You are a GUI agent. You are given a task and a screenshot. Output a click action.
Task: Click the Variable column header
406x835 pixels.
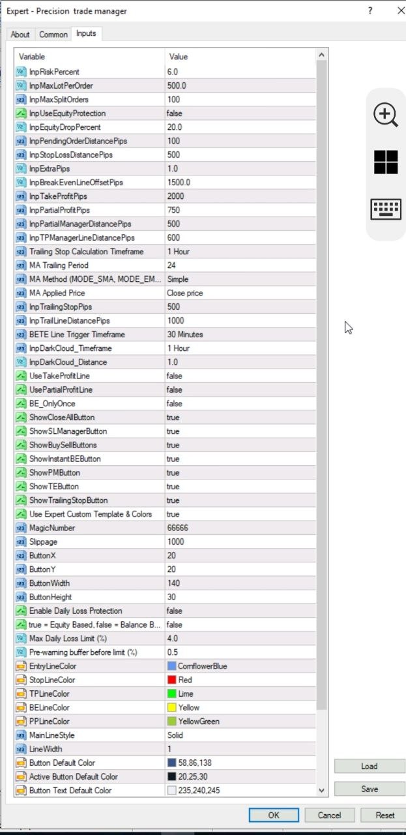pos(89,57)
